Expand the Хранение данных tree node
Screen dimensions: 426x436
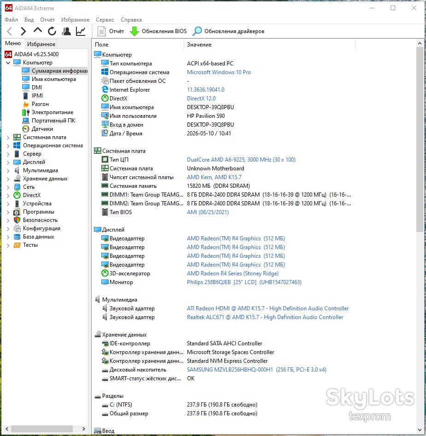point(8,179)
